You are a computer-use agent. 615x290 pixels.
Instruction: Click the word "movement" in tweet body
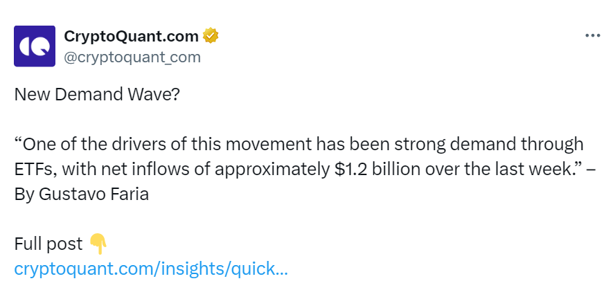[x=269, y=145]
